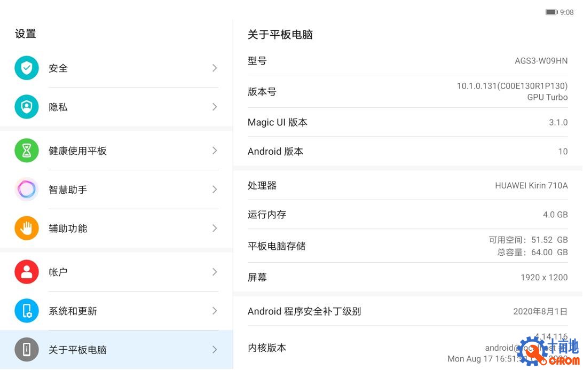Click the Security shield icon beside 安全

pyautogui.click(x=27, y=68)
